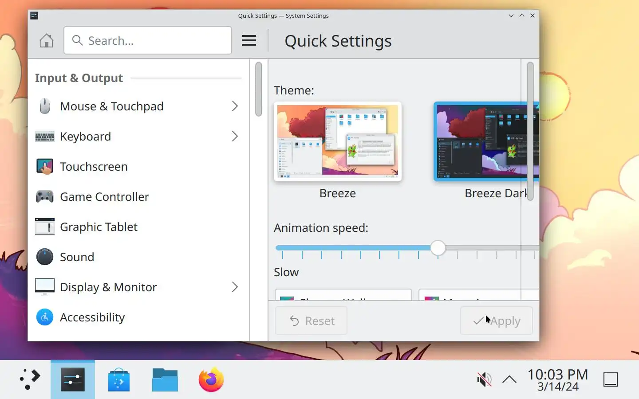Click the animation speed slider handle
The height and width of the screenshot is (399, 639).
(x=438, y=248)
